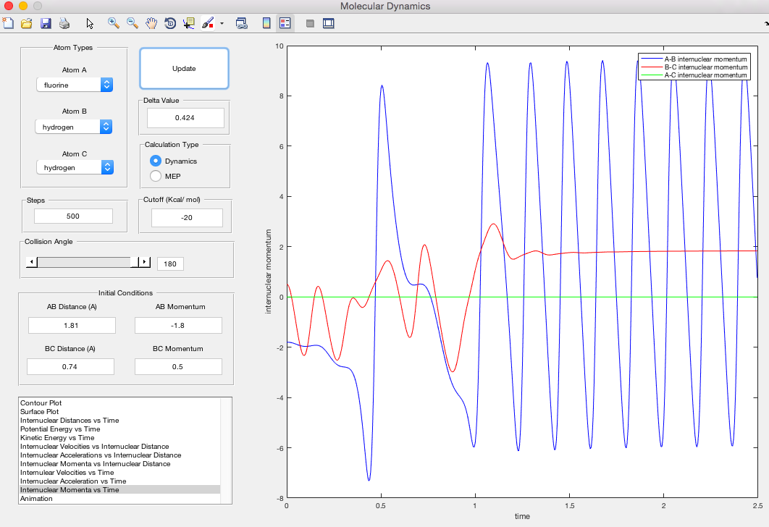Select the Dynamics calculation type
769x527 pixels.
click(x=156, y=161)
